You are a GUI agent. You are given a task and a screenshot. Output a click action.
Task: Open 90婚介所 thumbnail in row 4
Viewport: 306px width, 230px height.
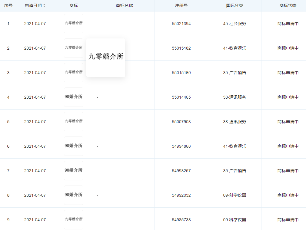(x=74, y=97)
